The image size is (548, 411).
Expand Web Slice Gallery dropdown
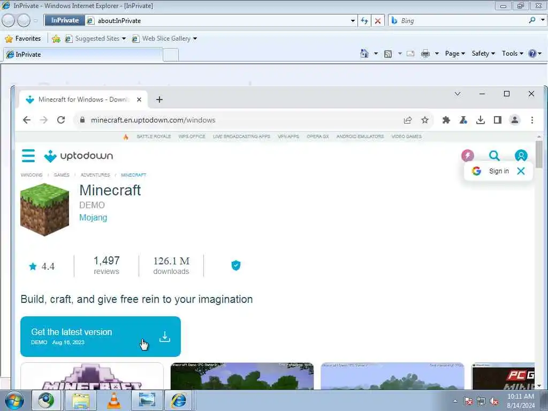click(195, 39)
